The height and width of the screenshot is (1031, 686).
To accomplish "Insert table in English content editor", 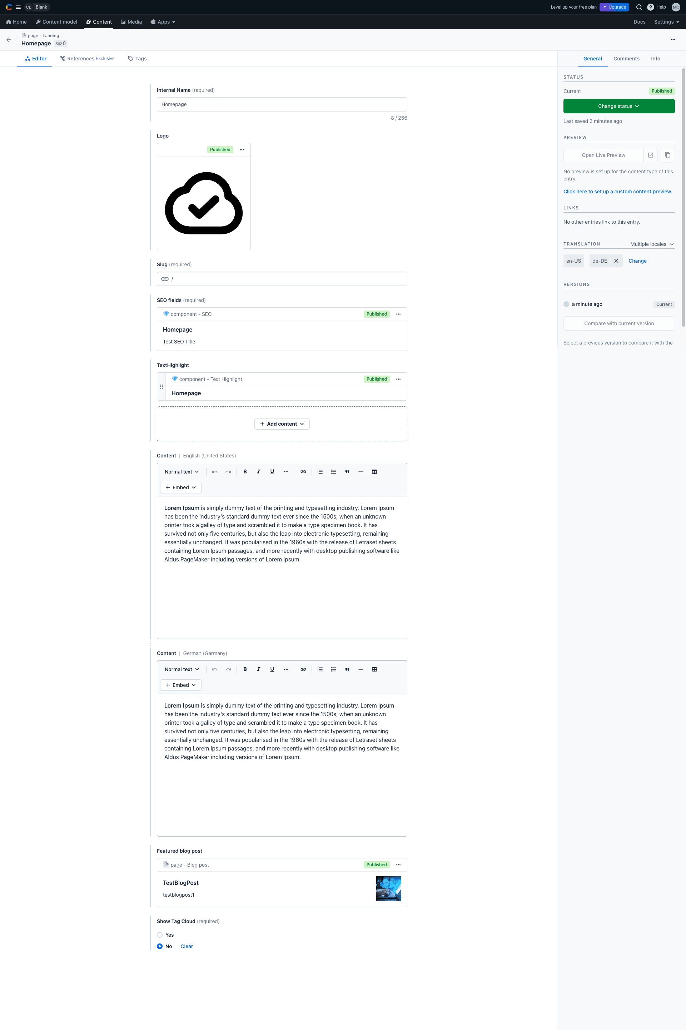I will (374, 472).
